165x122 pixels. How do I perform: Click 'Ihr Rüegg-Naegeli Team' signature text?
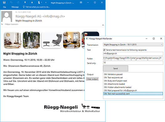[16, 96]
